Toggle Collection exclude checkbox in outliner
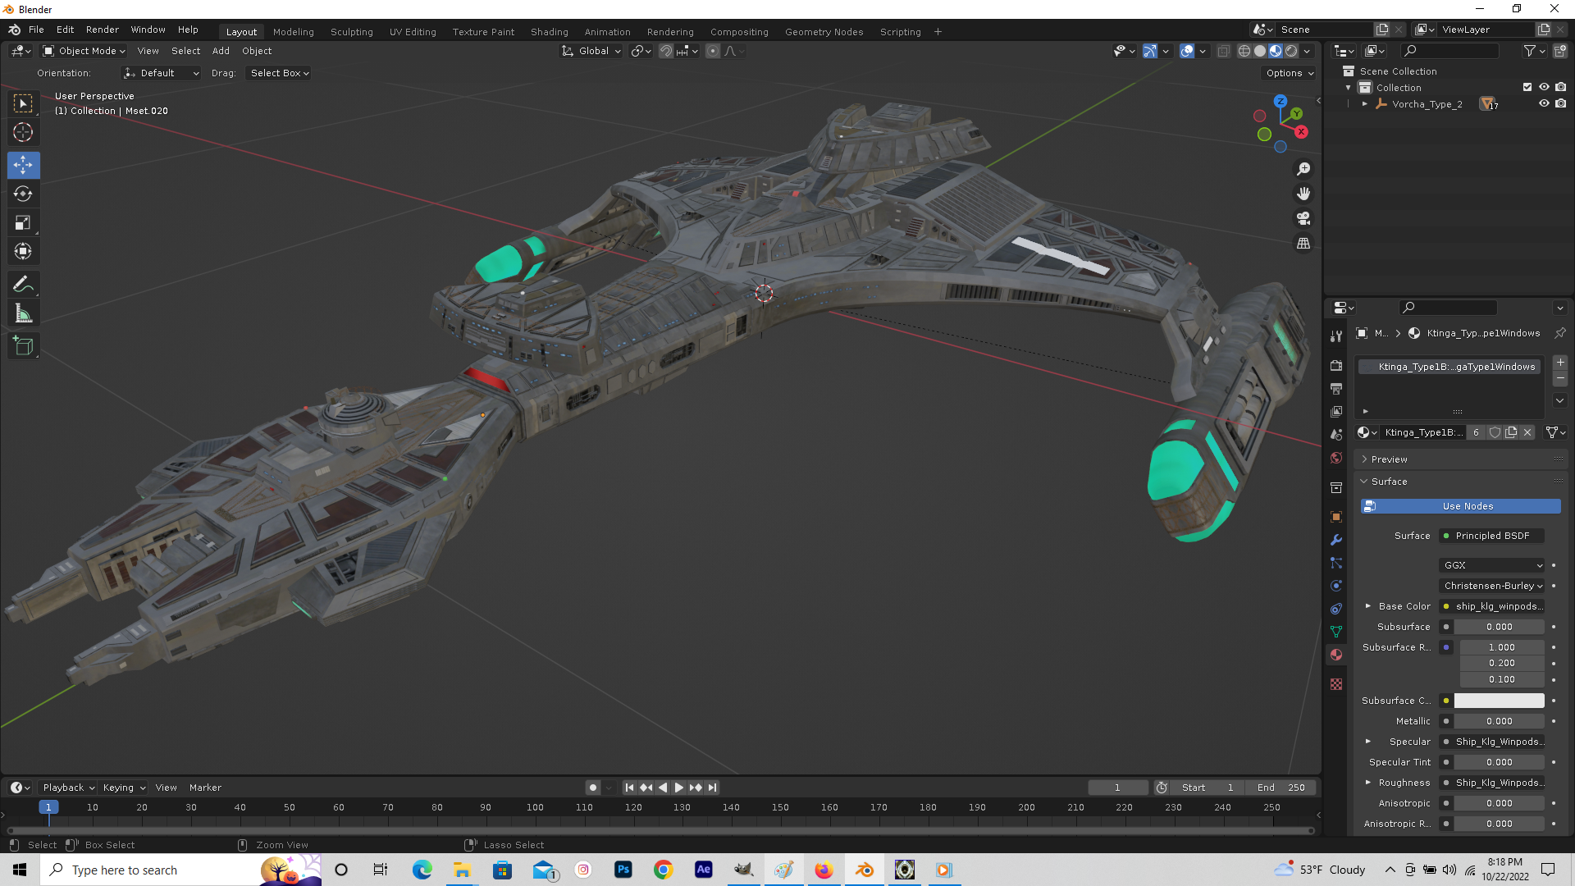 [1527, 87]
